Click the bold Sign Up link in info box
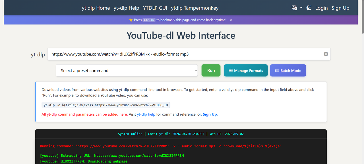364x164 pixels. tap(210, 114)
